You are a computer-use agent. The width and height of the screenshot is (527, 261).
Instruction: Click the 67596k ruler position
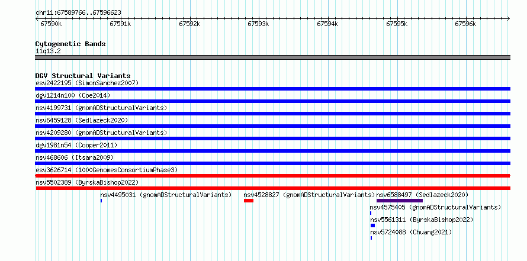pos(466,24)
